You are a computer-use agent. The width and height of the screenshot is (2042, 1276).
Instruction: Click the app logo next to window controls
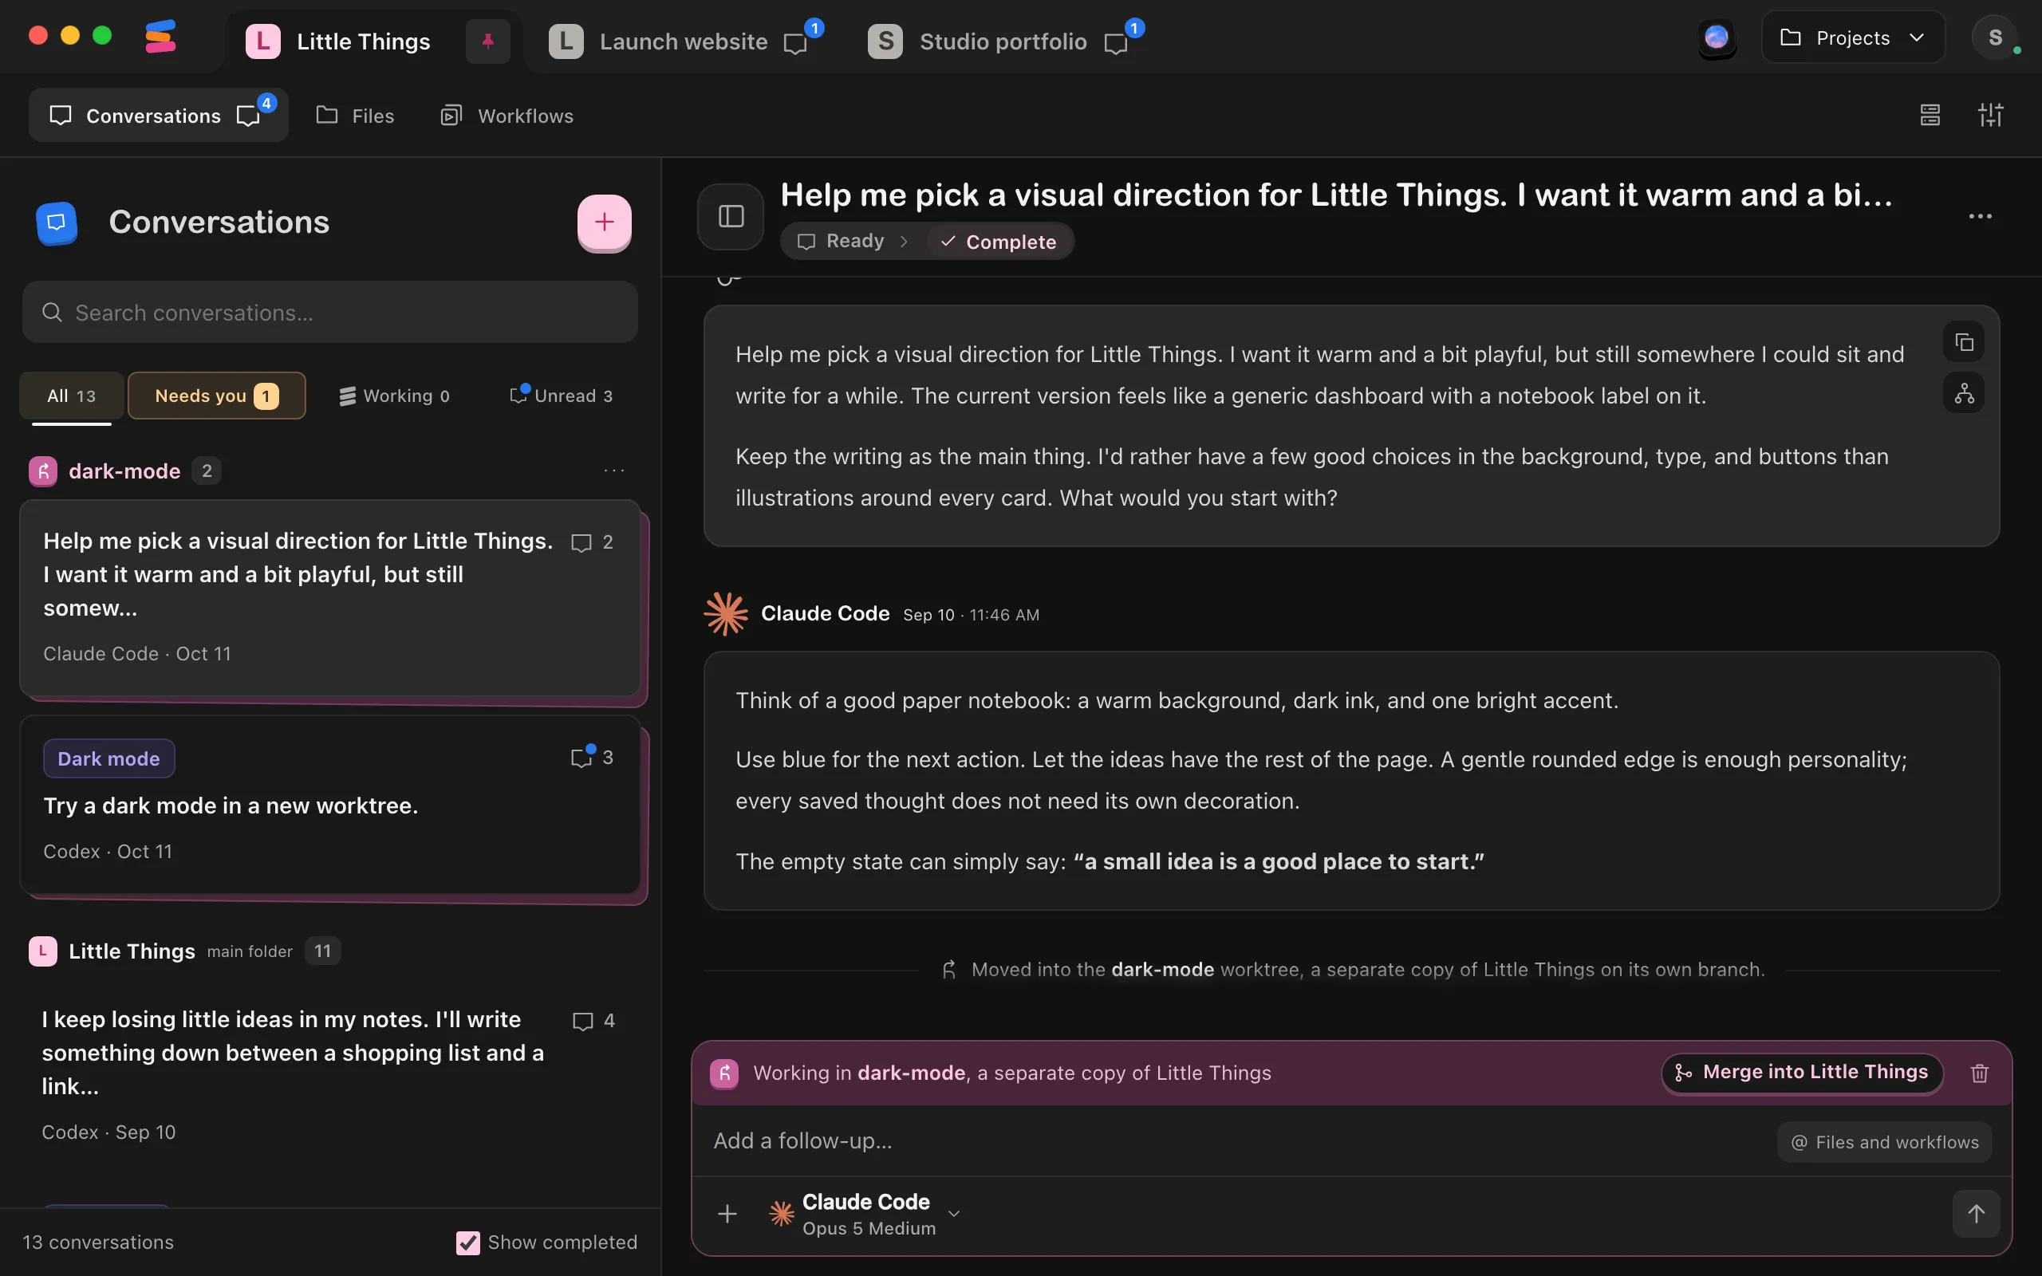(x=160, y=38)
